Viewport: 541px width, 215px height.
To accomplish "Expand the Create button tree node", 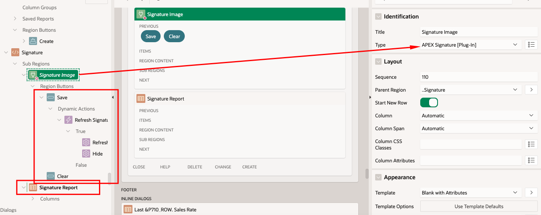I will pos(24,41).
